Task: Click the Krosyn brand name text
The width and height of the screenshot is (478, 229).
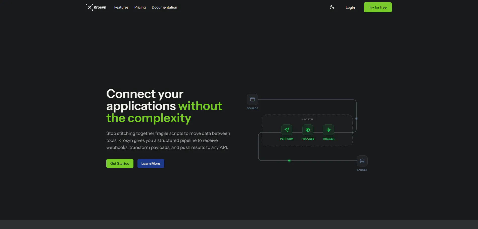Action: (x=100, y=7)
